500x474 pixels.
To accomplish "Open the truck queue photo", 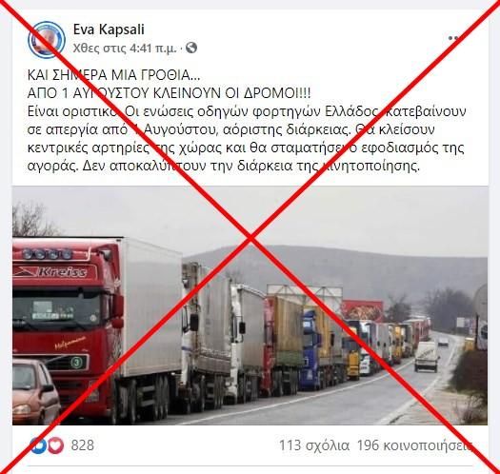I will pyautogui.click(x=250, y=306).
